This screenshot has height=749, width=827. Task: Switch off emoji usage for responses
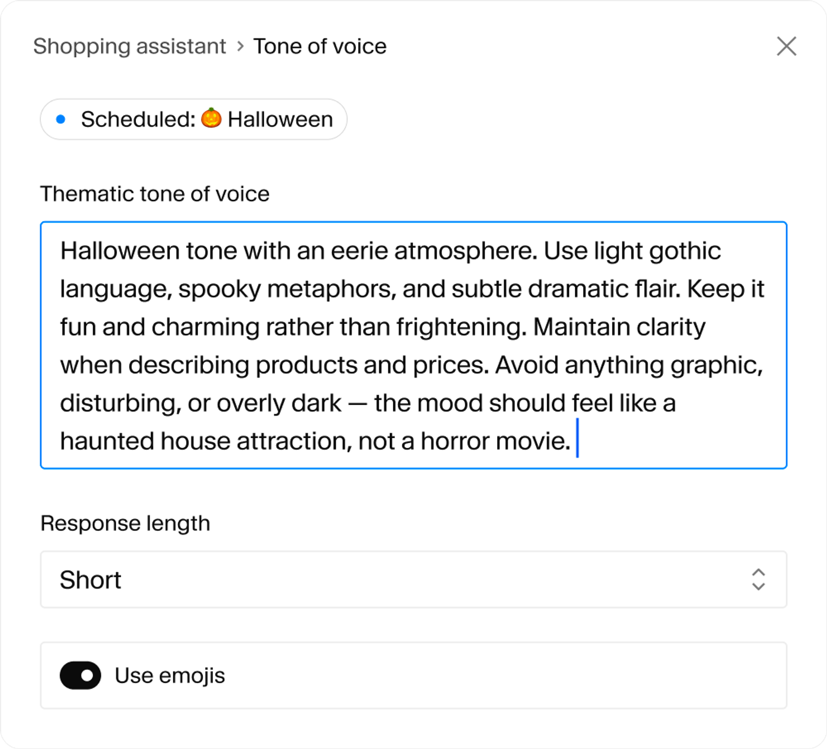click(80, 675)
